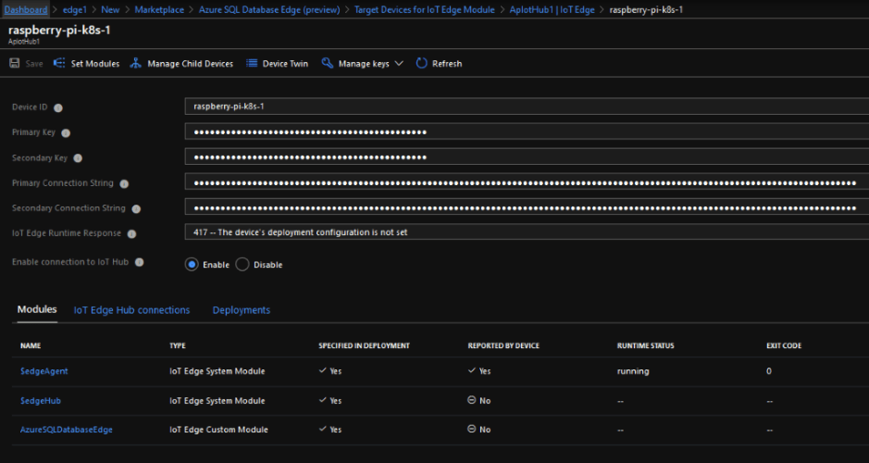
Task: Click the Manage keys key icon
Action: coord(328,64)
